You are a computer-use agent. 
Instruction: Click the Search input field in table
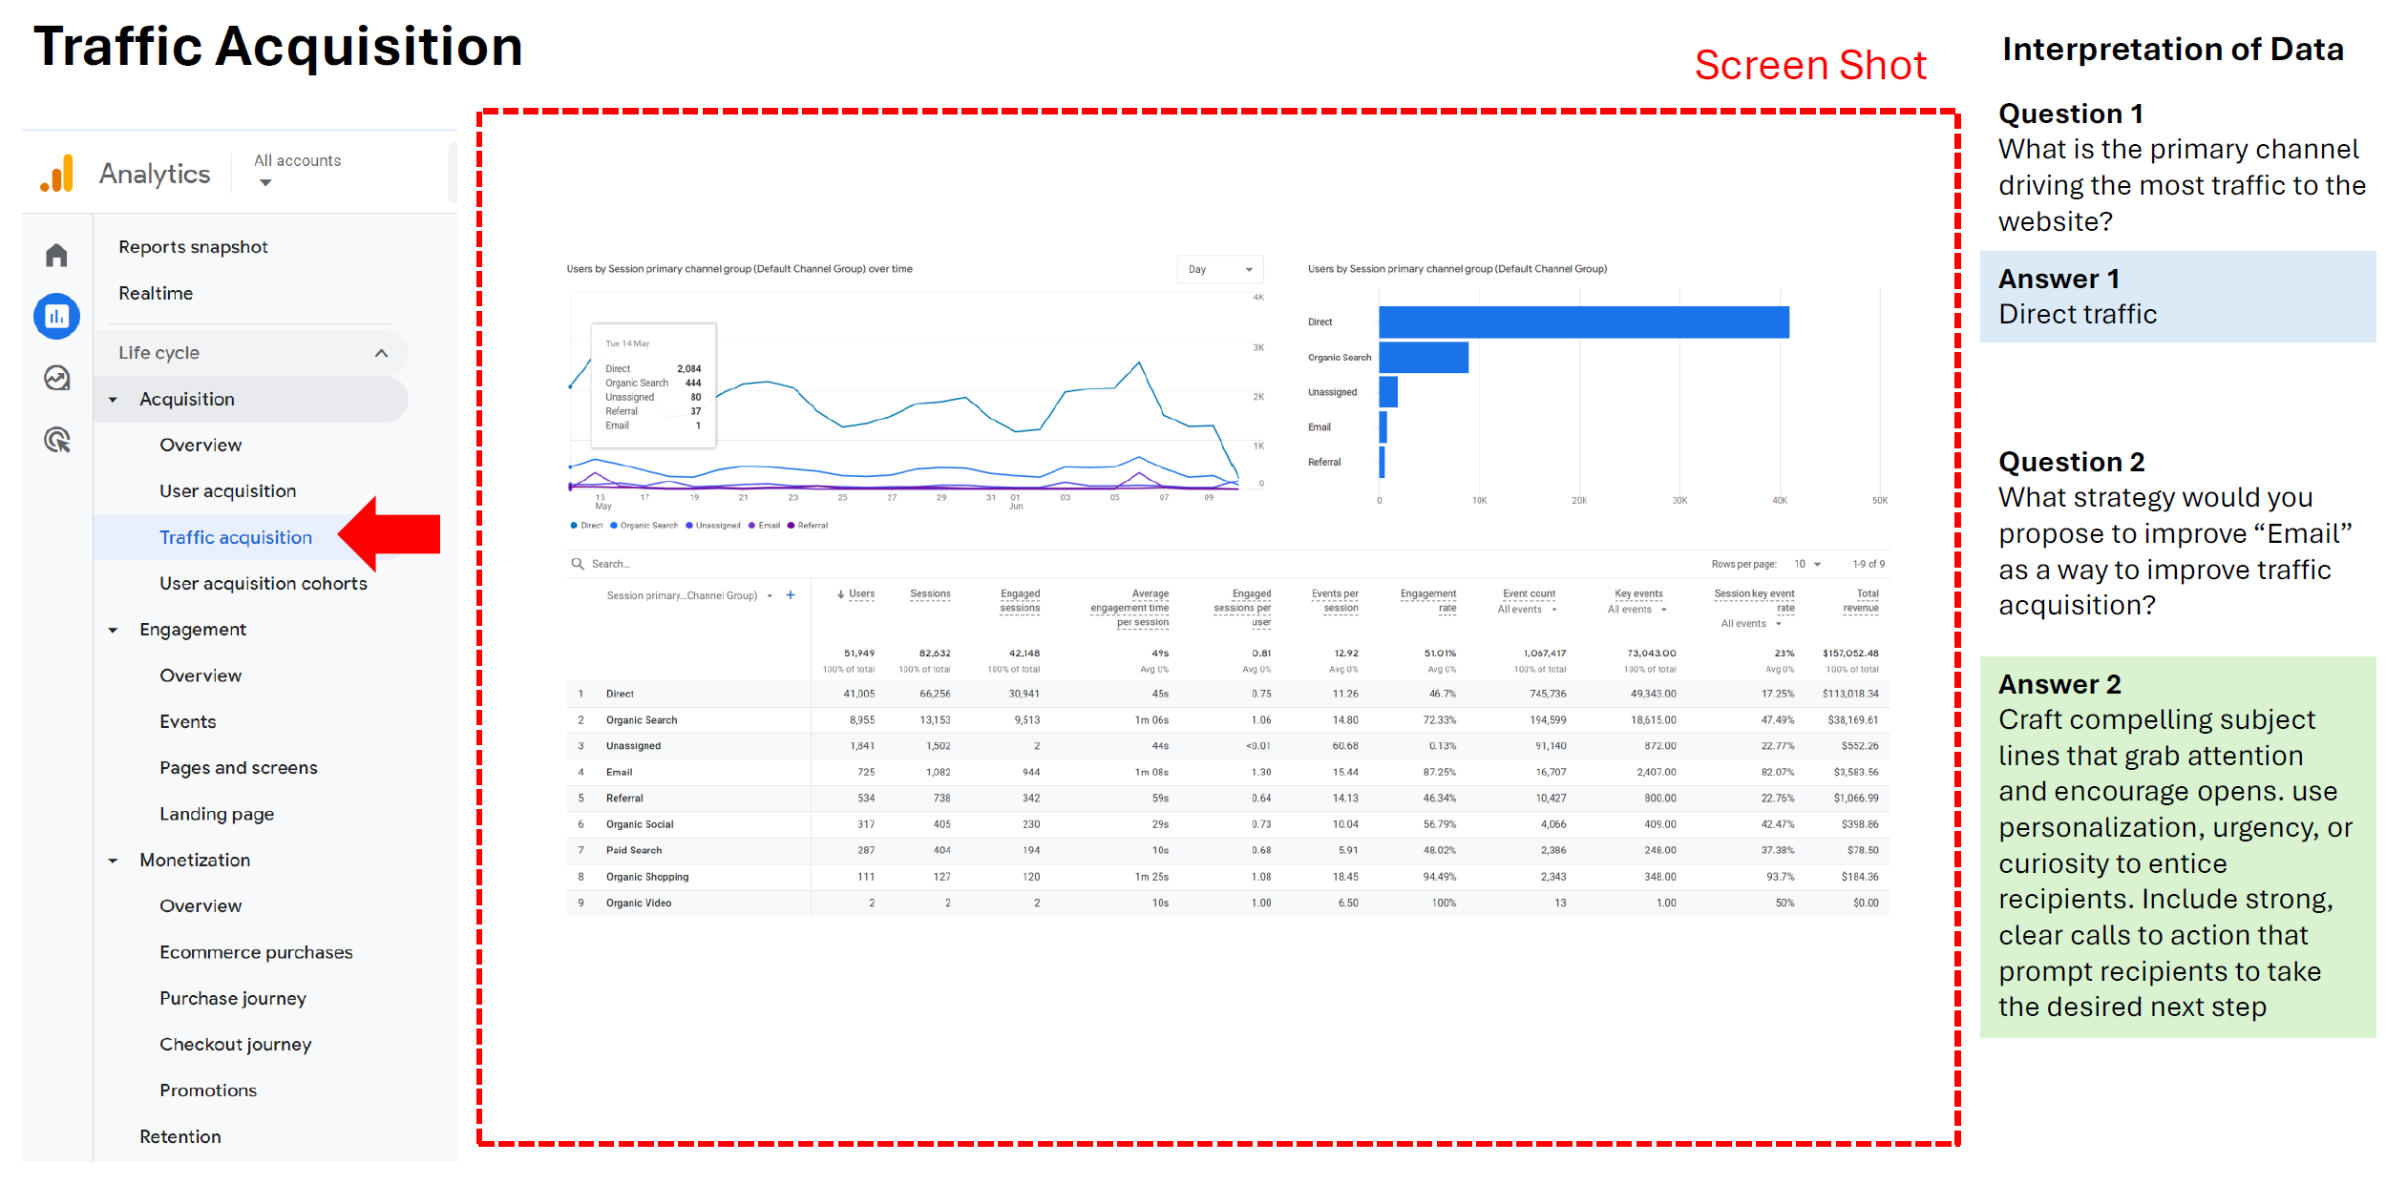pos(668,564)
